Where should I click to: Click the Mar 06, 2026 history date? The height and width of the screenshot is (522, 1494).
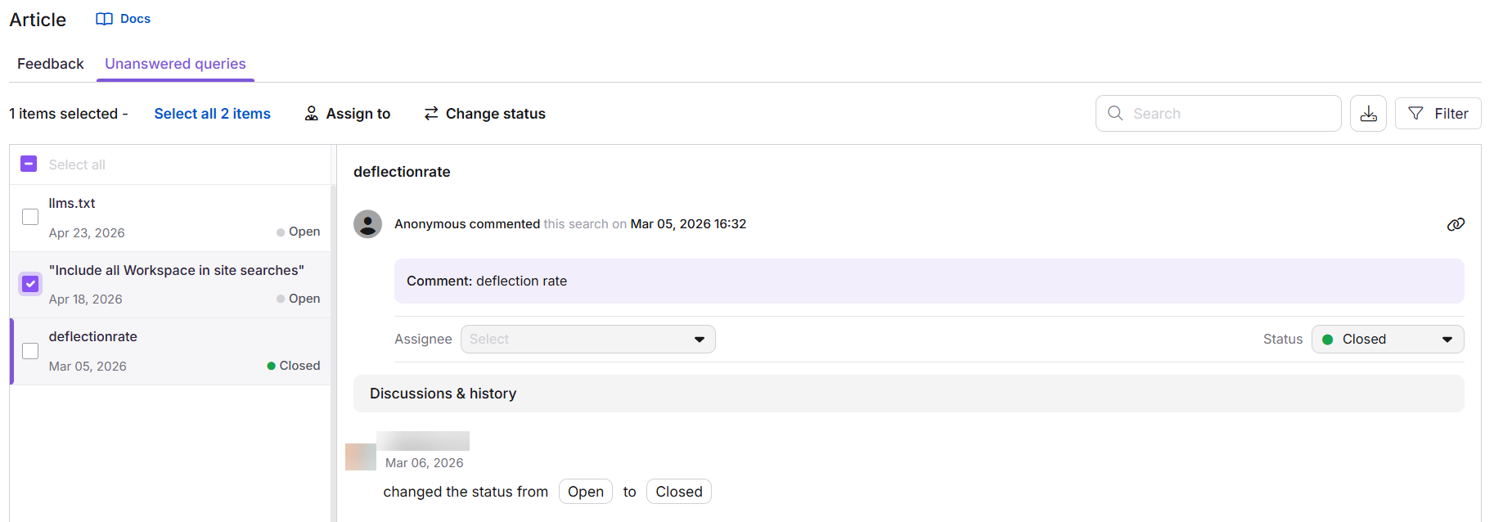424,463
